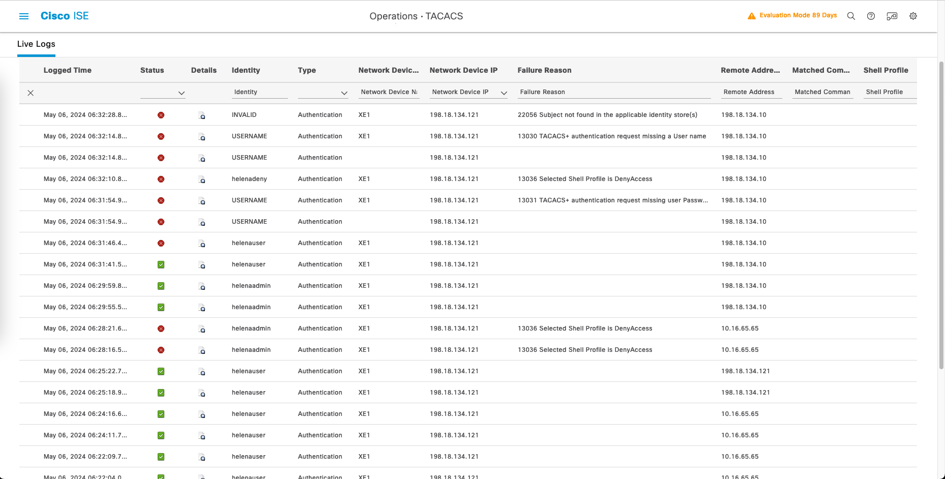Expand the Type filter dropdown
The image size is (945, 479).
pyautogui.click(x=344, y=93)
